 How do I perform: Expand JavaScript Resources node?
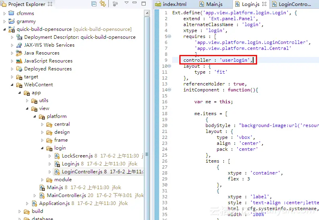(12, 61)
